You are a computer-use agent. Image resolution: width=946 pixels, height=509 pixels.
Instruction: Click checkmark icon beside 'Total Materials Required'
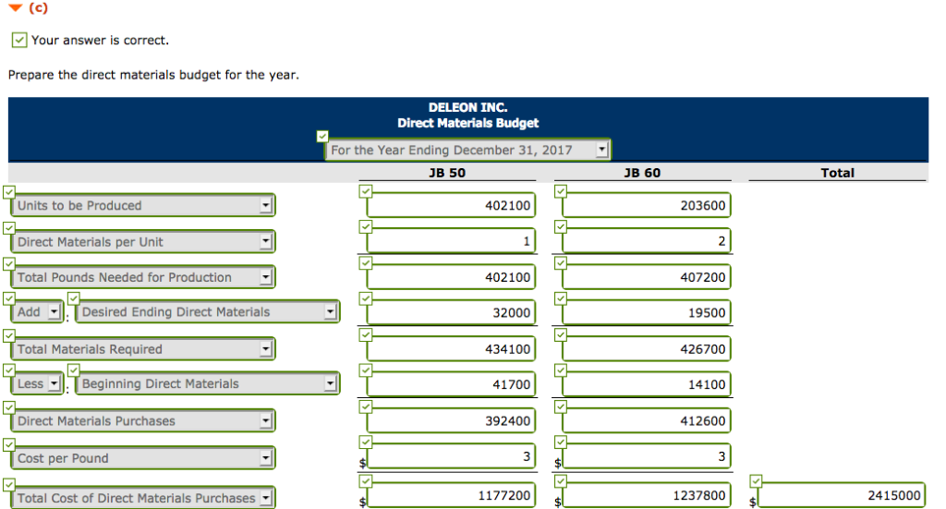point(9,335)
